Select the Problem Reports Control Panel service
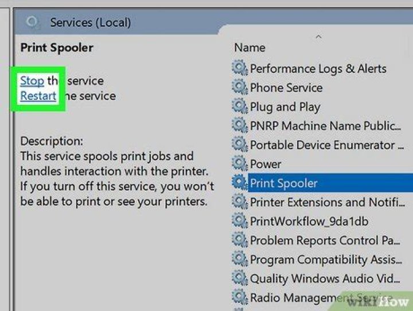 click(325, 240)
